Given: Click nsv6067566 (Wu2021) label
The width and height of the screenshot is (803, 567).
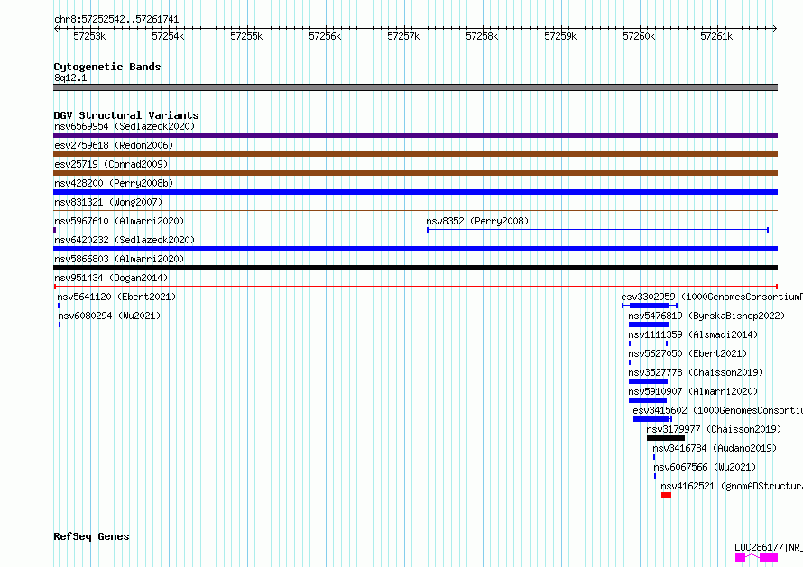Looking at the screenshot, I should pyautogui.click(x=705, y=467).
